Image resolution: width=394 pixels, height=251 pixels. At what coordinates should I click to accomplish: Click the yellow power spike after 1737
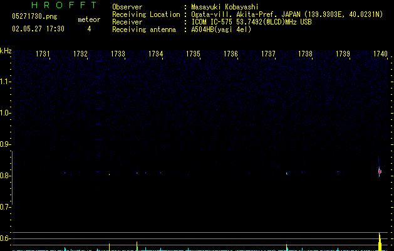click(x=287, y=247)
